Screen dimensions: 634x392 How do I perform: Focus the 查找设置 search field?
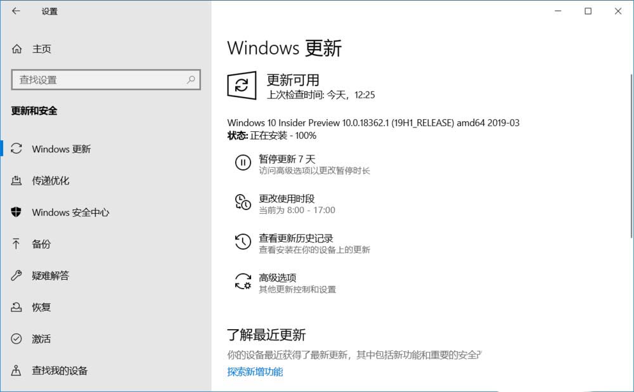[x=106, y=80]
